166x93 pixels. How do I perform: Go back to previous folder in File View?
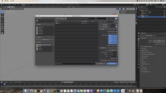coord(56,19)
